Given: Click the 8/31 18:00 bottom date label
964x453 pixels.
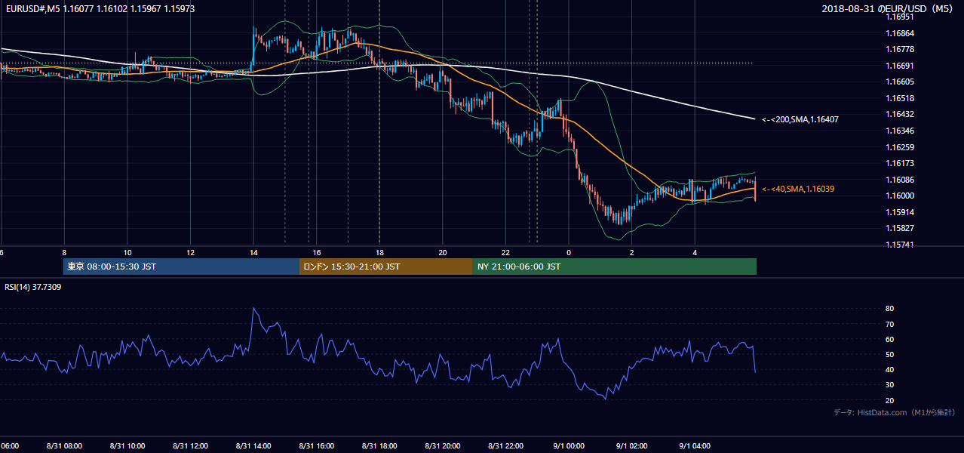Looking at the screenshot, I should [x=379, y=446].
